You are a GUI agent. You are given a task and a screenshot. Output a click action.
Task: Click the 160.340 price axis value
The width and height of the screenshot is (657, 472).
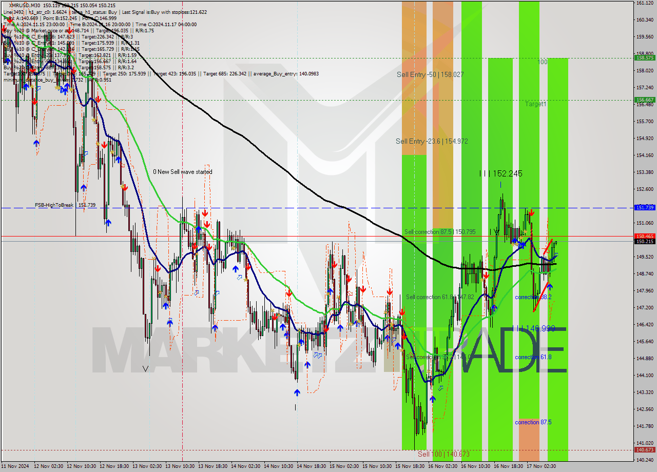point(644,20)
